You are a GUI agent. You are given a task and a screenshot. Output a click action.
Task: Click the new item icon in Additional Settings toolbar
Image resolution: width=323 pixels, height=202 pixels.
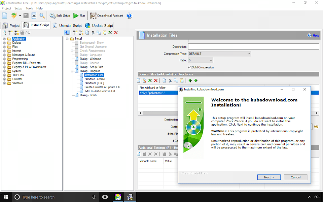pyautogui.click(x=139, y=154)
